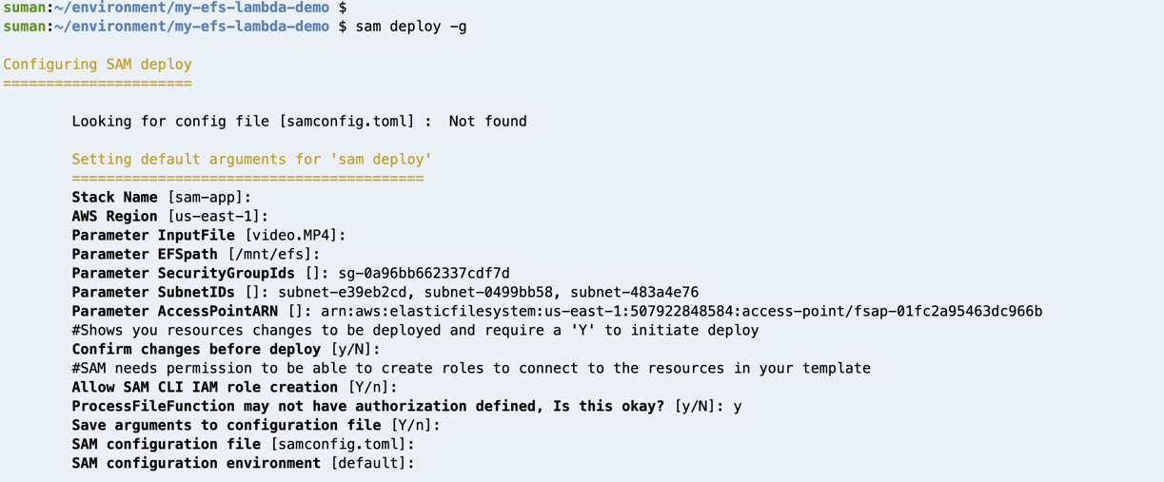
Task: Click the 'Allow SAM CLI IAM role creation' prompt
Action: pos(234,388)
